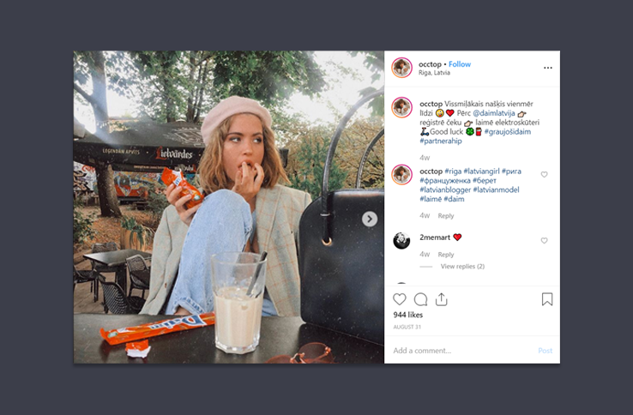Click Reply under 2memart comment
The height and width of the screenshot is (415, 633).
(x=446, y=255)
